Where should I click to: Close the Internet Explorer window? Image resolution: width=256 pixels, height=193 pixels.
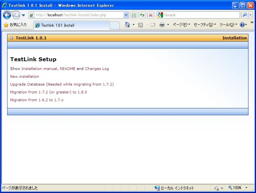(250, 6)
